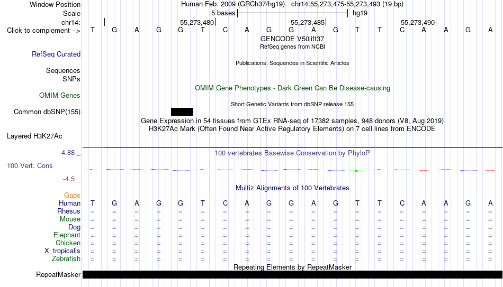Click 'Publications: Sequences in Scientific Articles' title

[292, 63]
